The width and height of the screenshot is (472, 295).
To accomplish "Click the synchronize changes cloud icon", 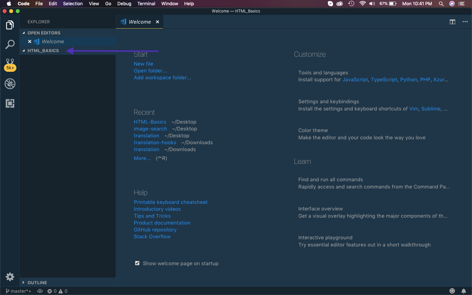I will [x=40, y=291].
